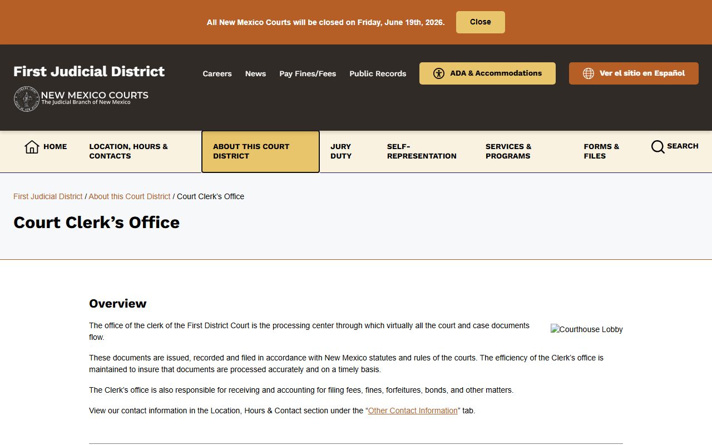
Task: Open About This Court District menu
Action: coord(260,152)
